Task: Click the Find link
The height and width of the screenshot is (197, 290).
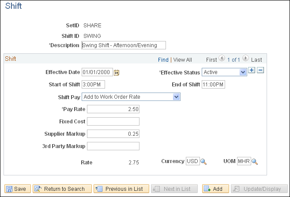Action: (163, 60)
